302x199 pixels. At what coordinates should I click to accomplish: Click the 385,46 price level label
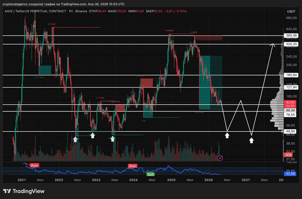(x=291, y=36)
